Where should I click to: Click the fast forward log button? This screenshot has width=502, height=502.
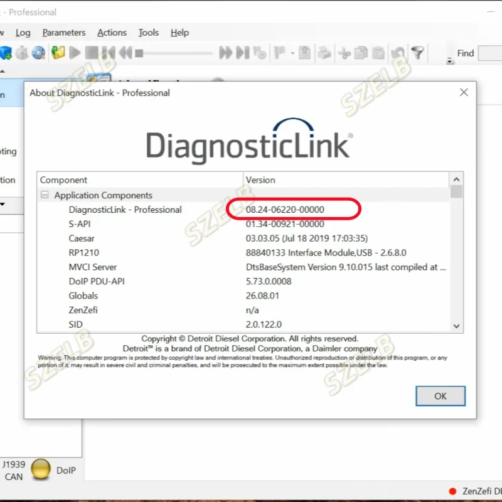[226, 53]
